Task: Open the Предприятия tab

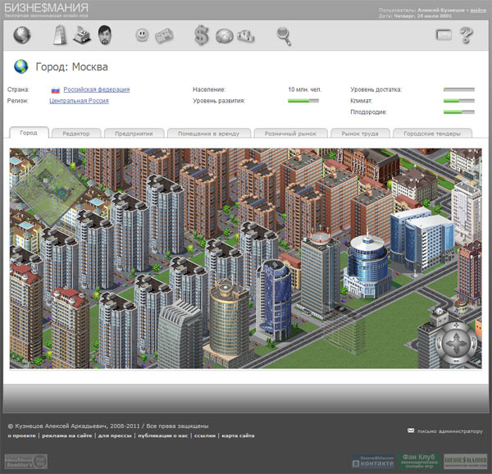Action: [134, 133]
